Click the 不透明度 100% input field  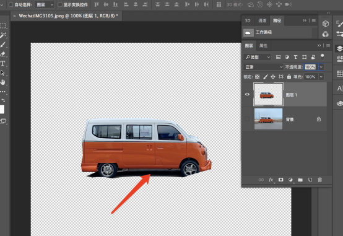(311, 67)
